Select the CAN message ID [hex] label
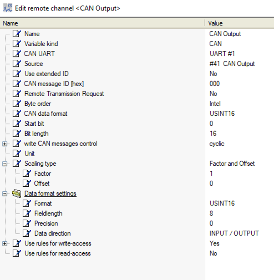The width and height of the screenshot is (274, 280). [x=54, y=84]
